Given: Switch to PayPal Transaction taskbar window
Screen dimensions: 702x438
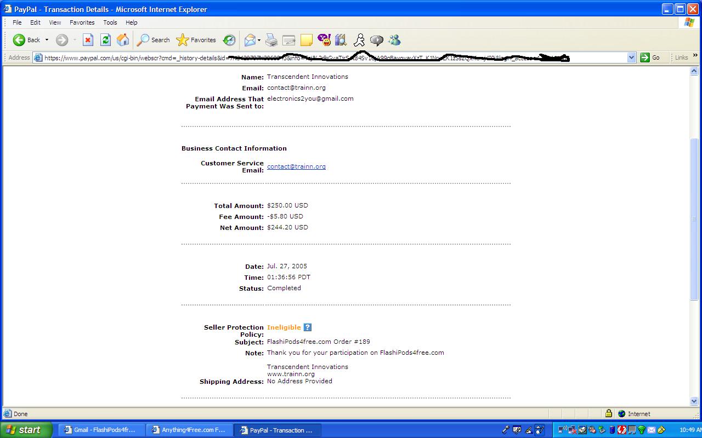Looking at the screenshot, I should (277, 430).
